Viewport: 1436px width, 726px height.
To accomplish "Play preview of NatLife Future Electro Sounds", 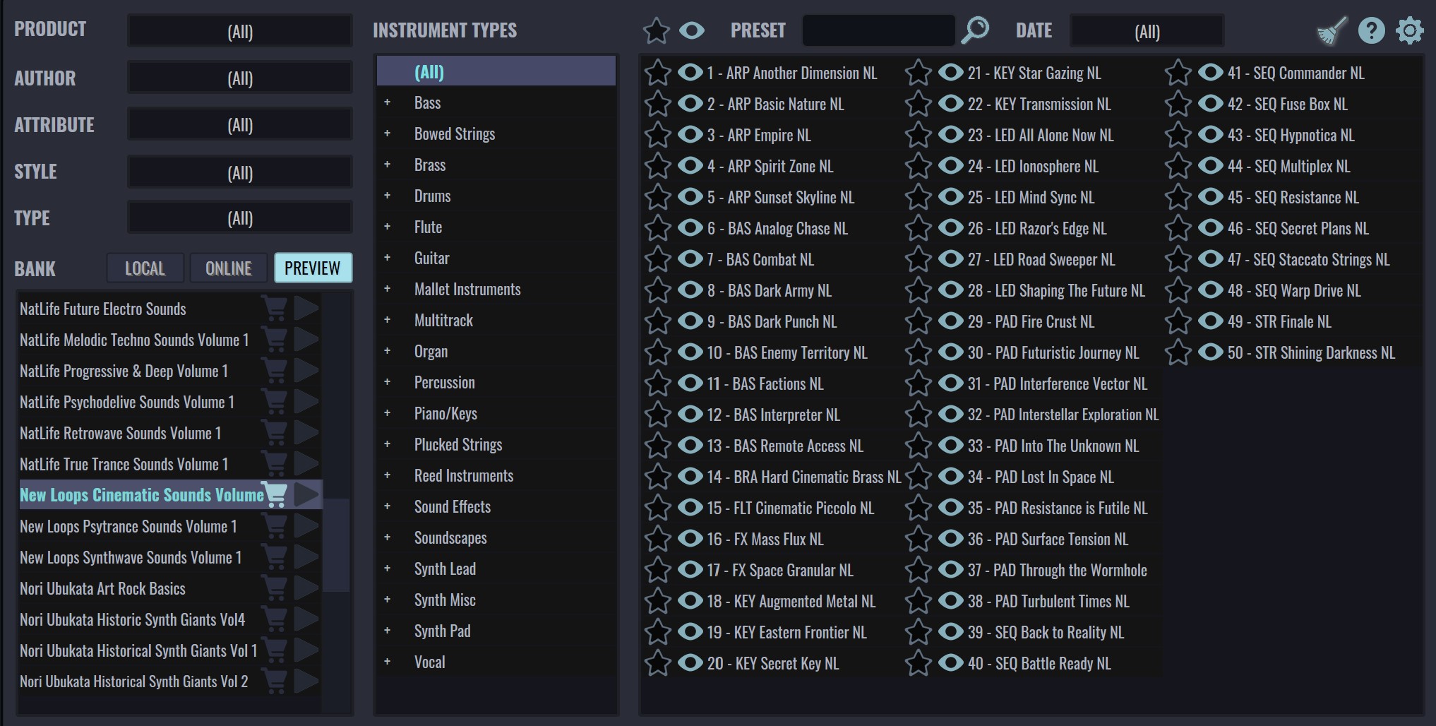I will (x=306, y=308).
